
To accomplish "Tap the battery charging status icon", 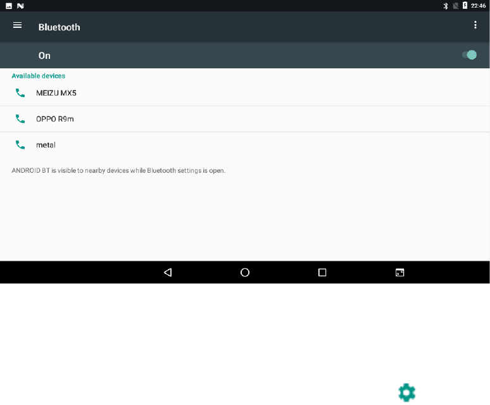I will click(465, 5).
